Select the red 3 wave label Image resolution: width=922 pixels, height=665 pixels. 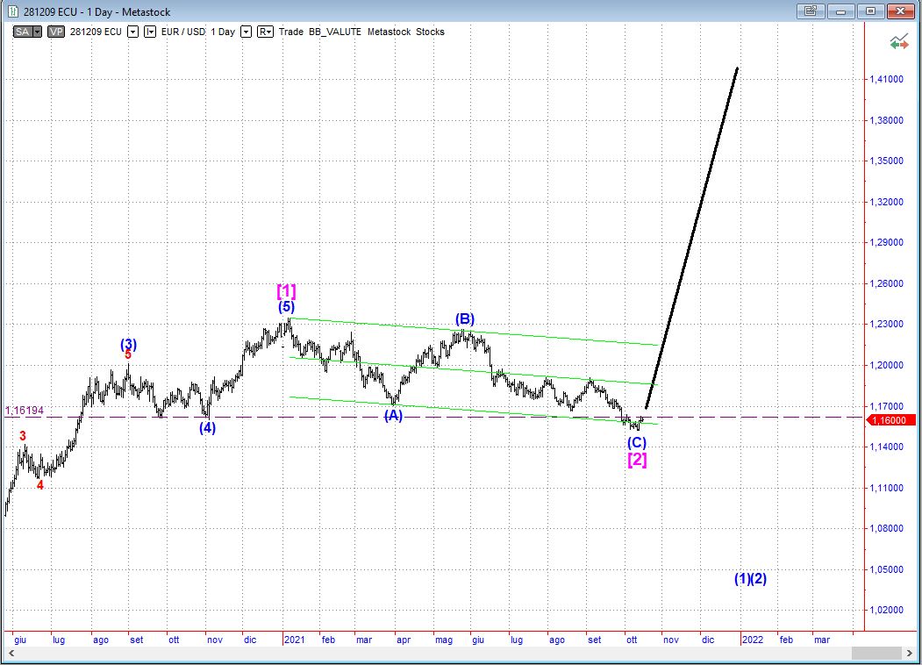click(22, 436)
